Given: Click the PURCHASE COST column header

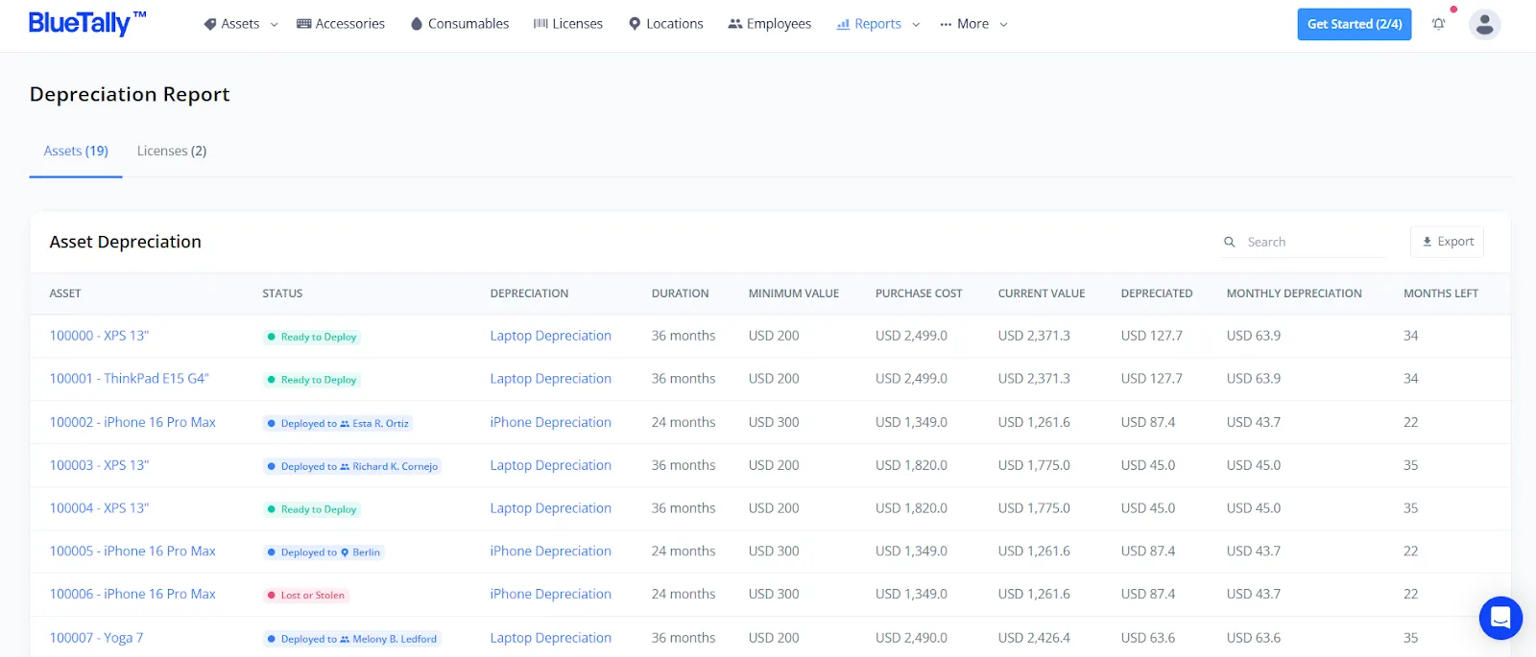Looking at the screenshot, I should (x=919, y=293).
